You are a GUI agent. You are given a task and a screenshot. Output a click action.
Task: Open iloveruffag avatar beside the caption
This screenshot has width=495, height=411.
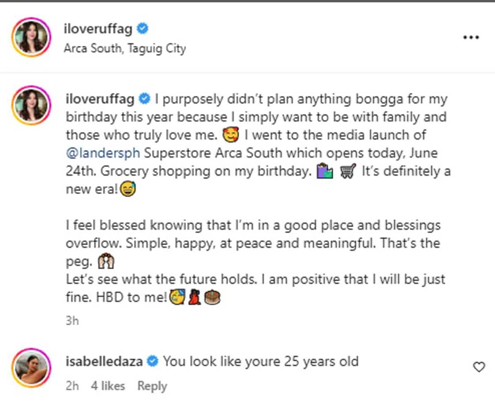(x=31, y=105)
